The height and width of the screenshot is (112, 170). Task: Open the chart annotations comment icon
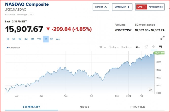(160, 47)
